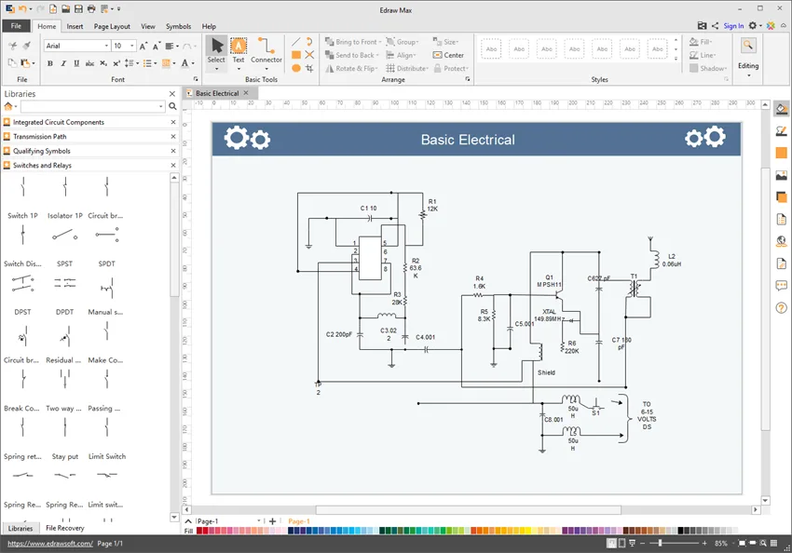Increase font size with grow-font icon
This screenshot has height=553, width=792.
143,46
